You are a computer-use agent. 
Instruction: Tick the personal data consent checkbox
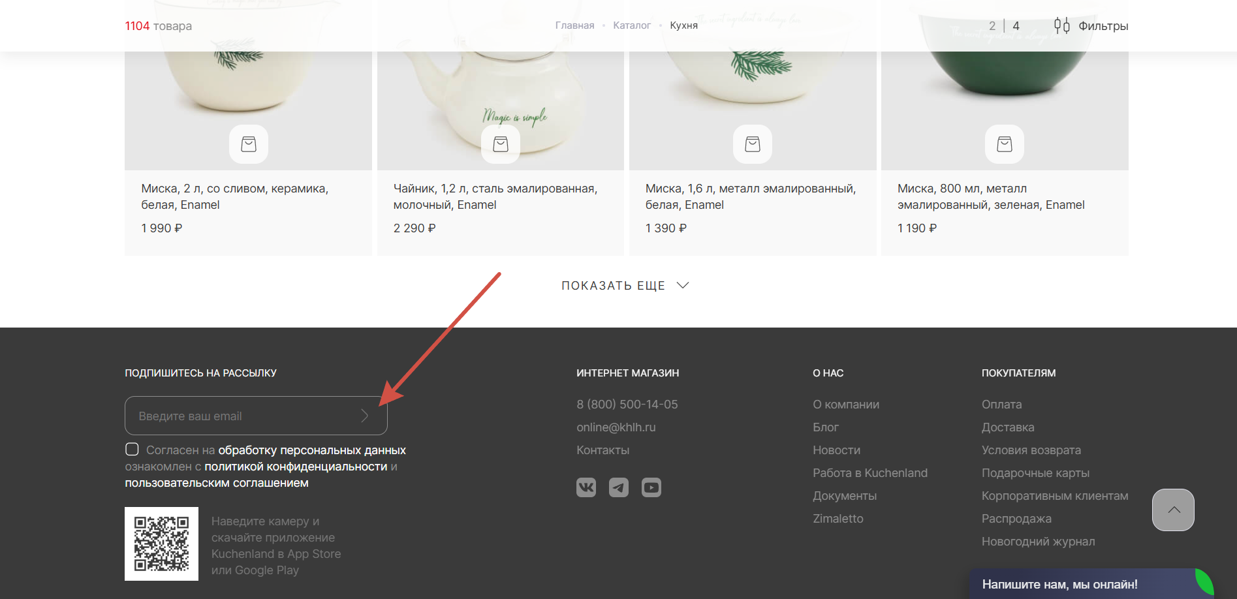click(132, 449)
